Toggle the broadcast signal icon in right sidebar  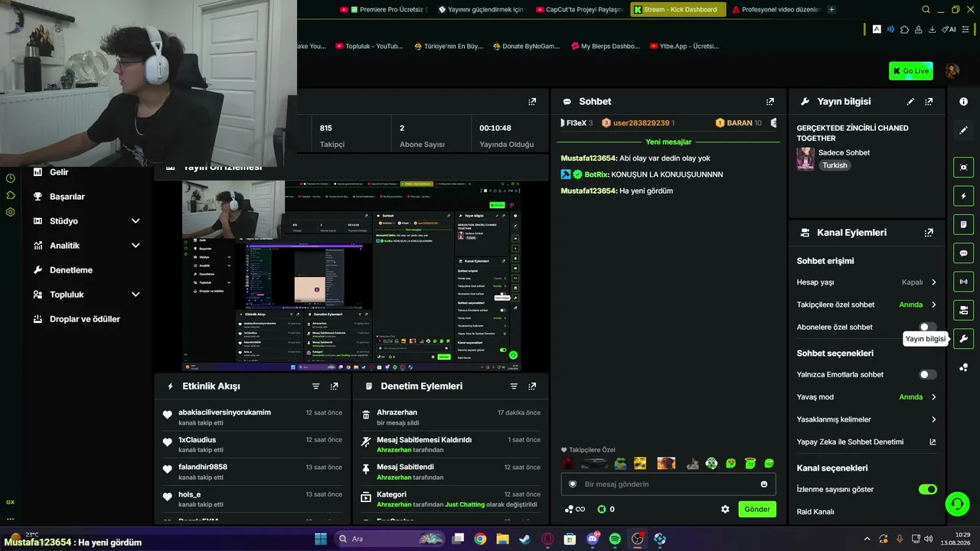point(963,282)
